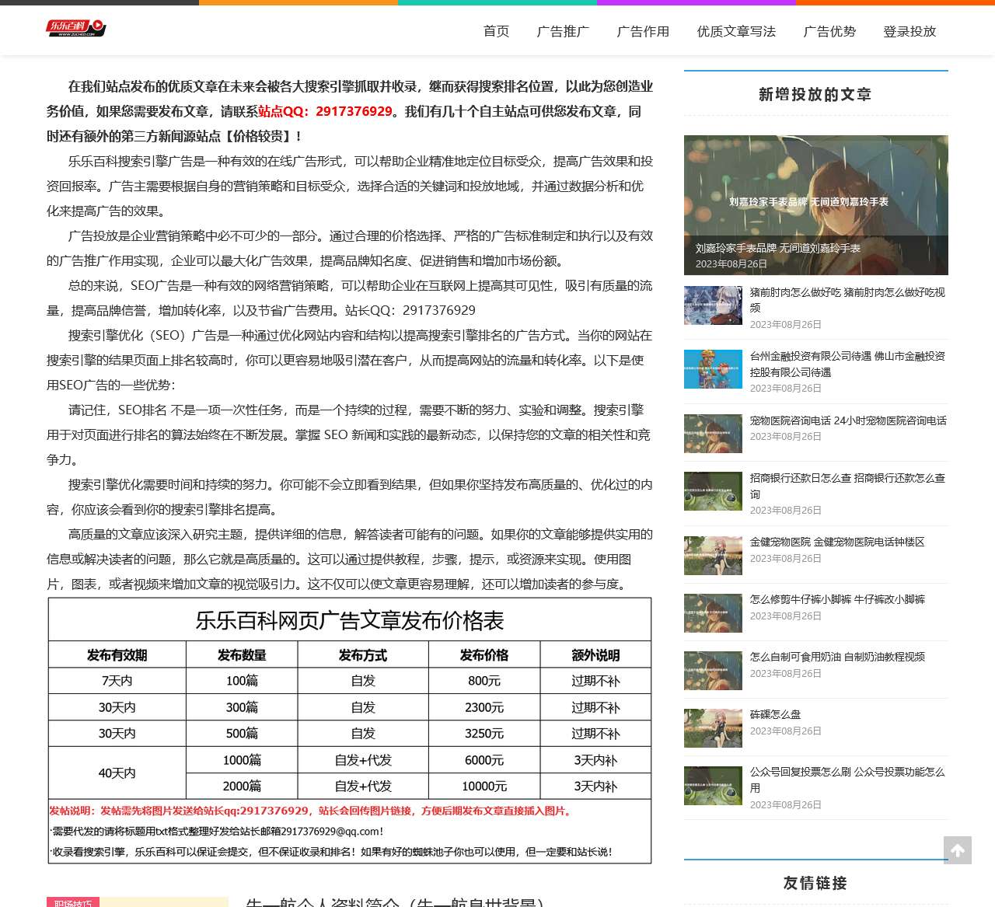Click the 招商银行还款日怎么查 article link

click(x=847, y=486)
